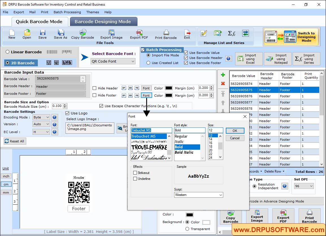Viewport: 326px width, 236px height.
Task: Click the Resolution Independent help icon
Action: [x=285, y=186]
